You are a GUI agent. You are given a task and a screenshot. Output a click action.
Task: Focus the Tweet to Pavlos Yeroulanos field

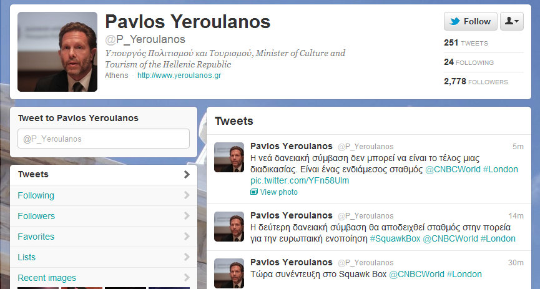click(x=104, y=139)
